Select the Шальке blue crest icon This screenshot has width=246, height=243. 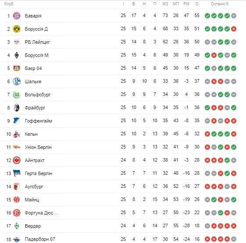pos(17,81)
